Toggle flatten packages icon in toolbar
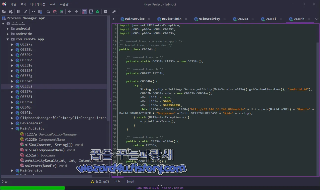The height and width of the screenshot is (190, 320). [40, 11]
